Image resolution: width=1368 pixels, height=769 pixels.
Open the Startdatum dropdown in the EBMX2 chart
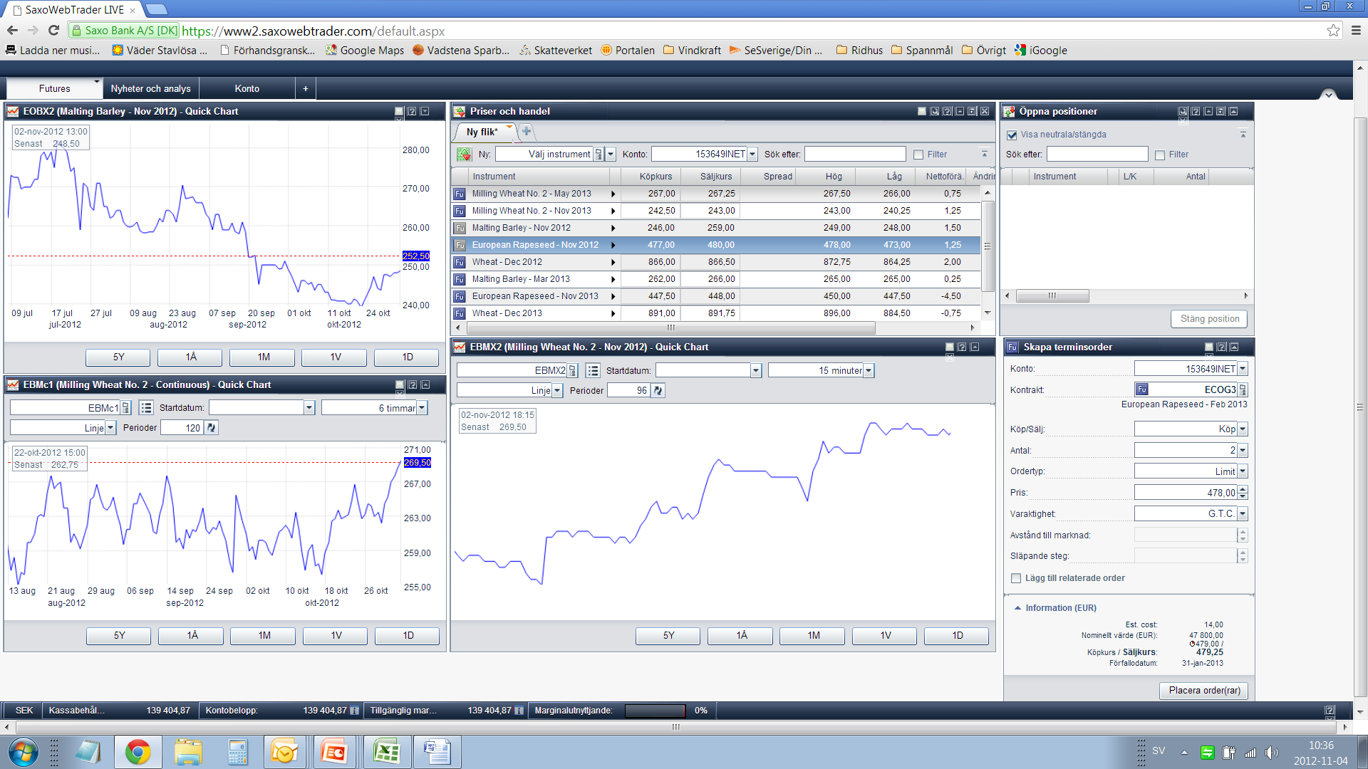click(x=756, y=371)
